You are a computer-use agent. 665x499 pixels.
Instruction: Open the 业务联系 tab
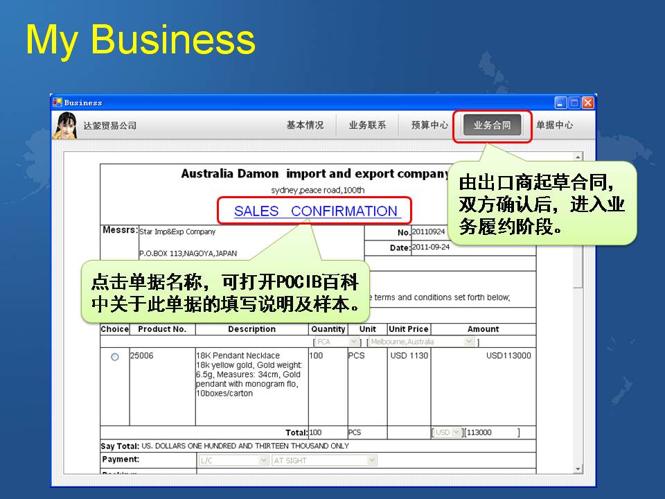(x=367, y=125)
